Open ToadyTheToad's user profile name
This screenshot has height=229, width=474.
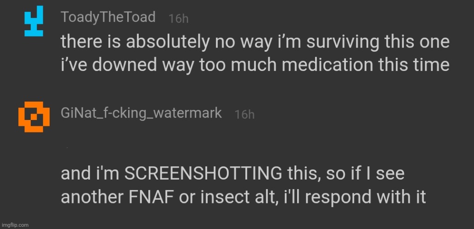(108, 17)
